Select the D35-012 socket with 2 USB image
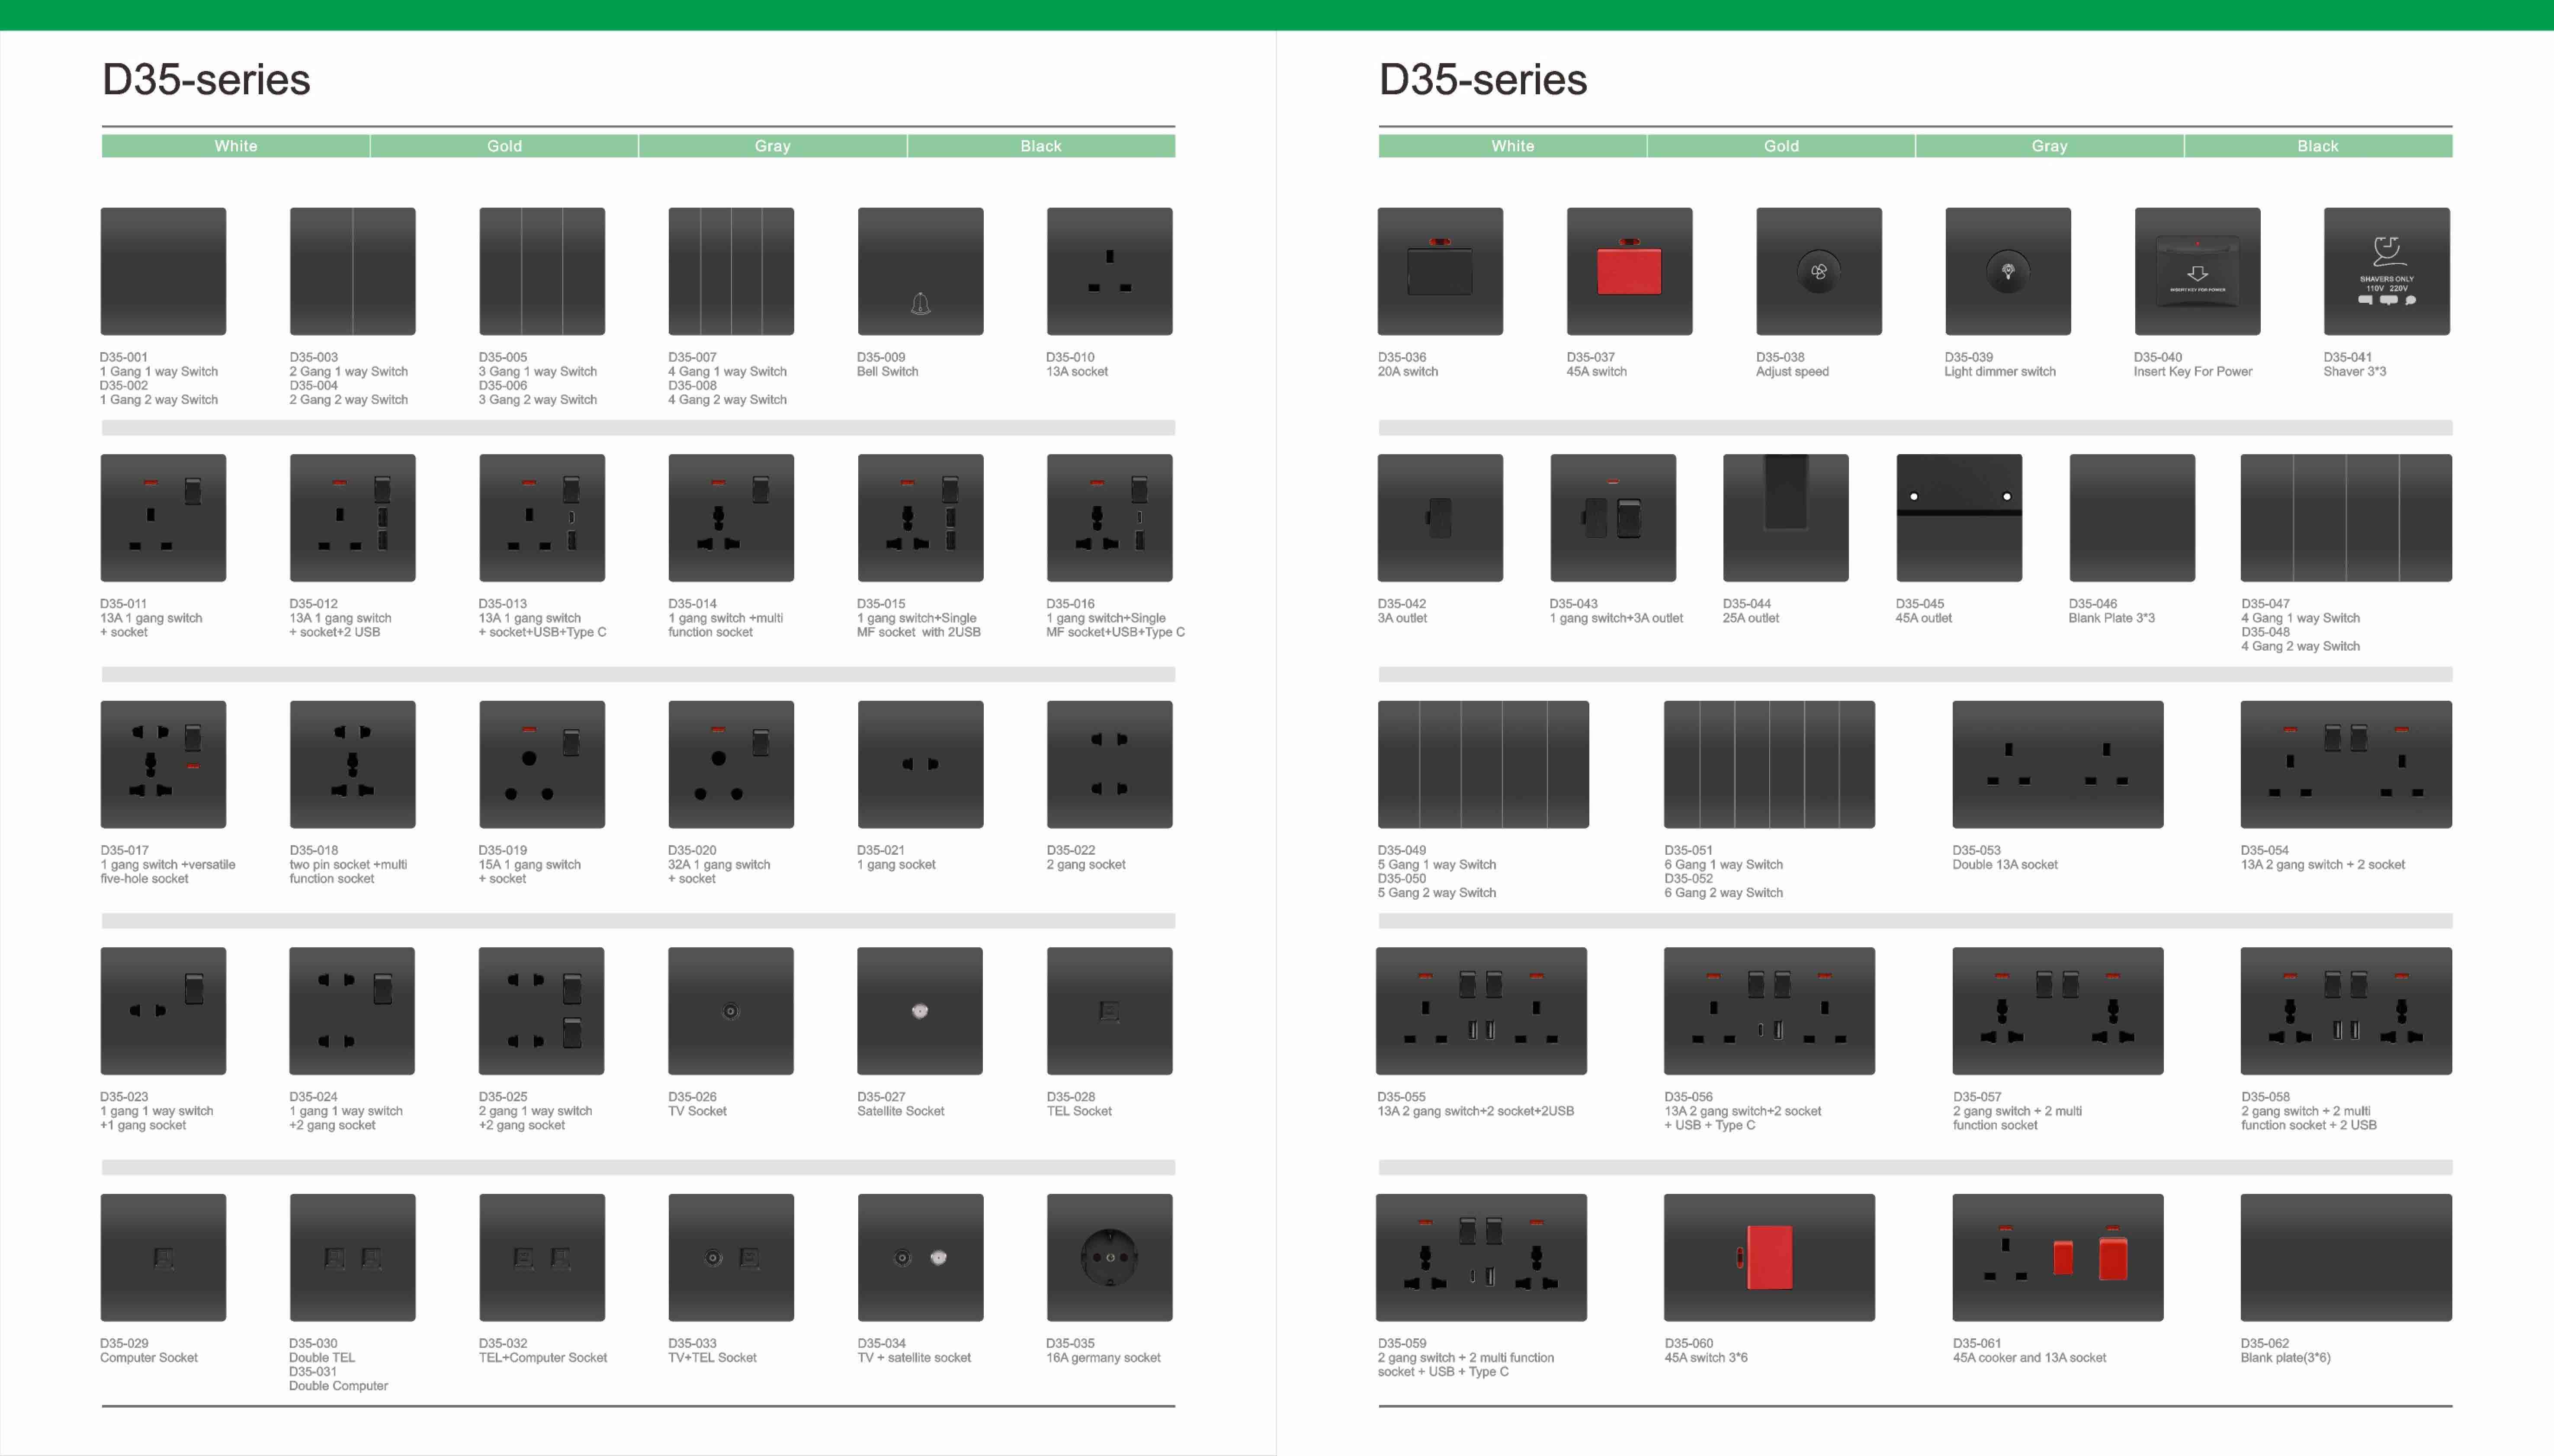The height and width of the screenshot is (1456, 2554). [352, 518]
